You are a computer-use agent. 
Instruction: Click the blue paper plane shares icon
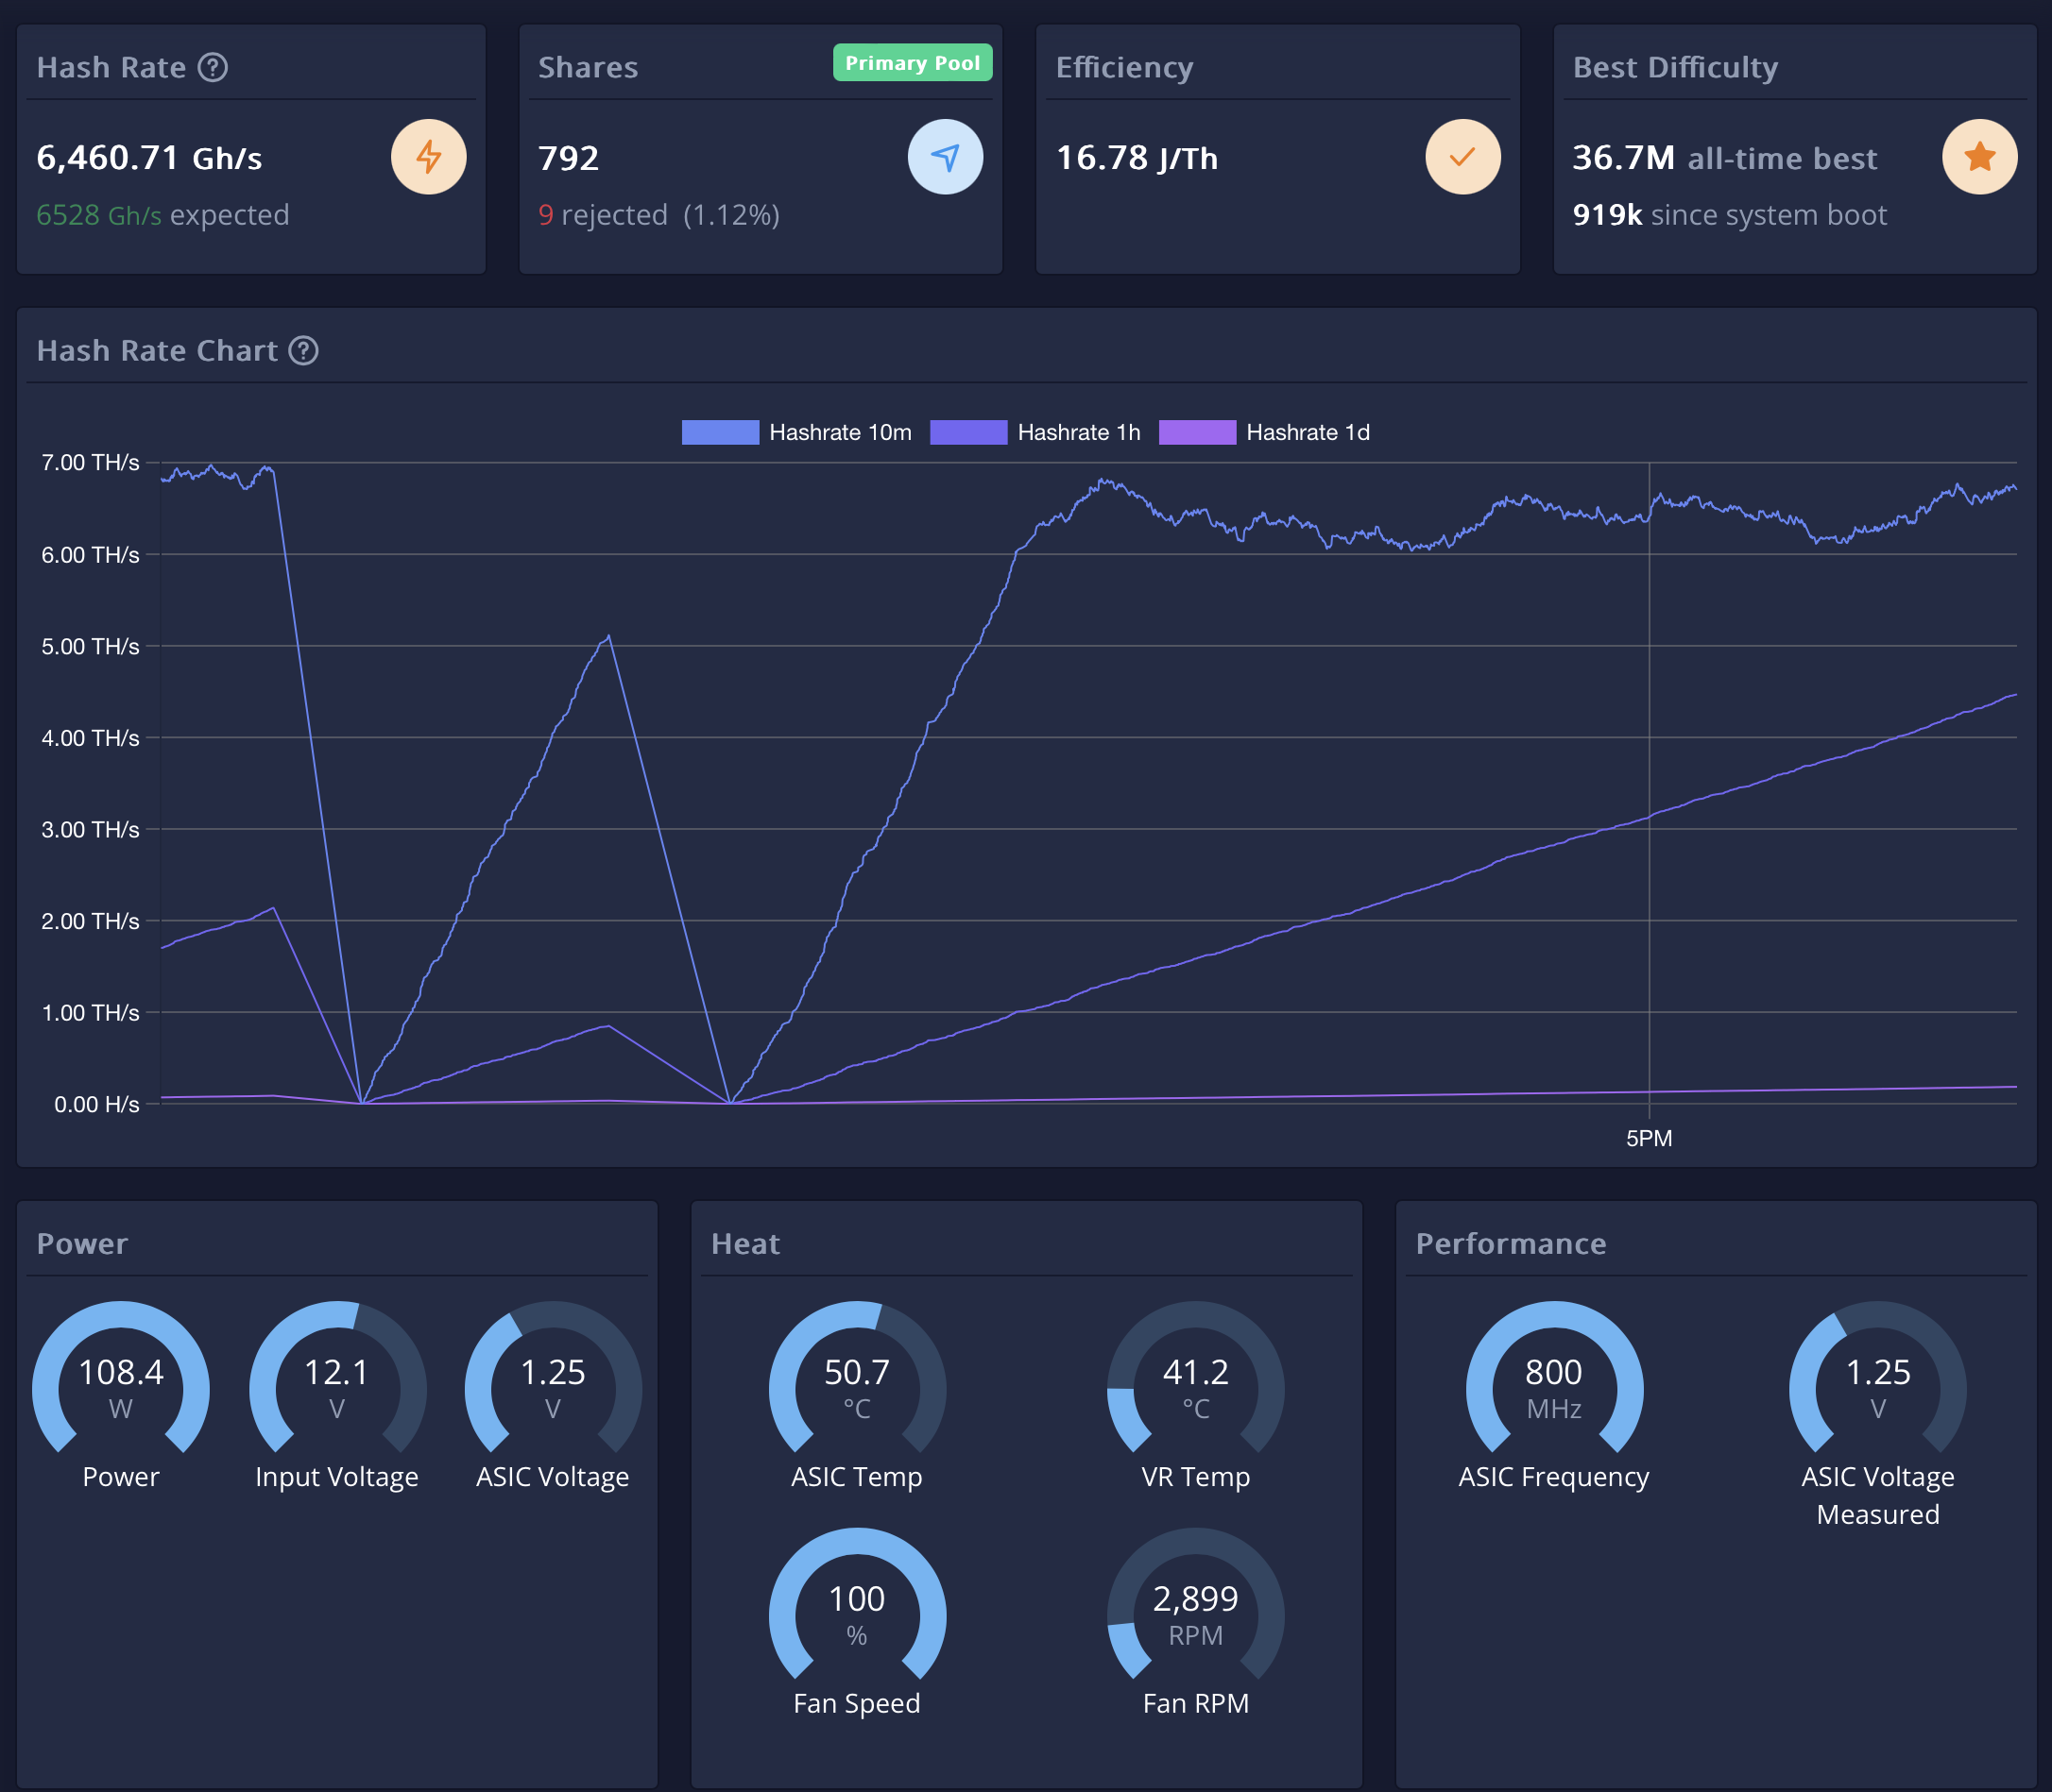(945, 157)
